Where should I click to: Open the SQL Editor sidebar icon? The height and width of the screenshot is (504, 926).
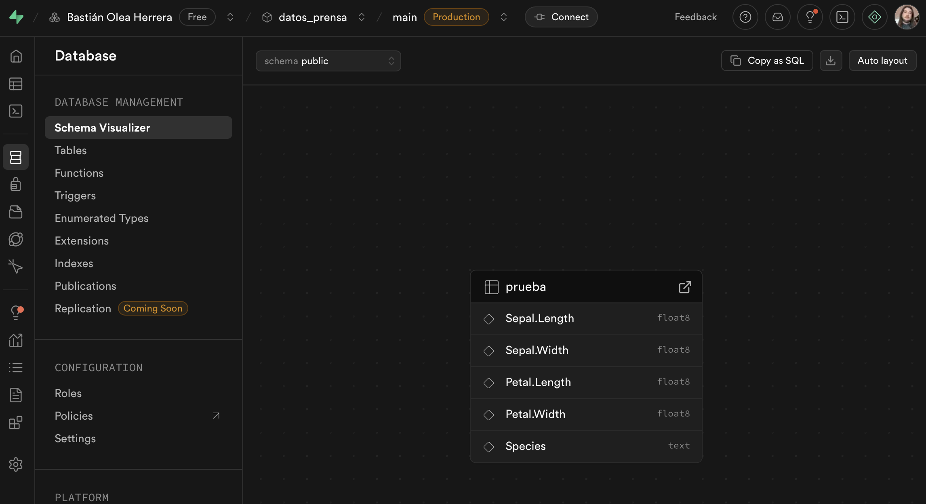[16, 111]
